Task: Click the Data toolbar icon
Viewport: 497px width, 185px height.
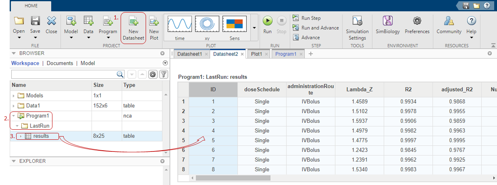Action: pyautogui.click(x=88, y=21)
